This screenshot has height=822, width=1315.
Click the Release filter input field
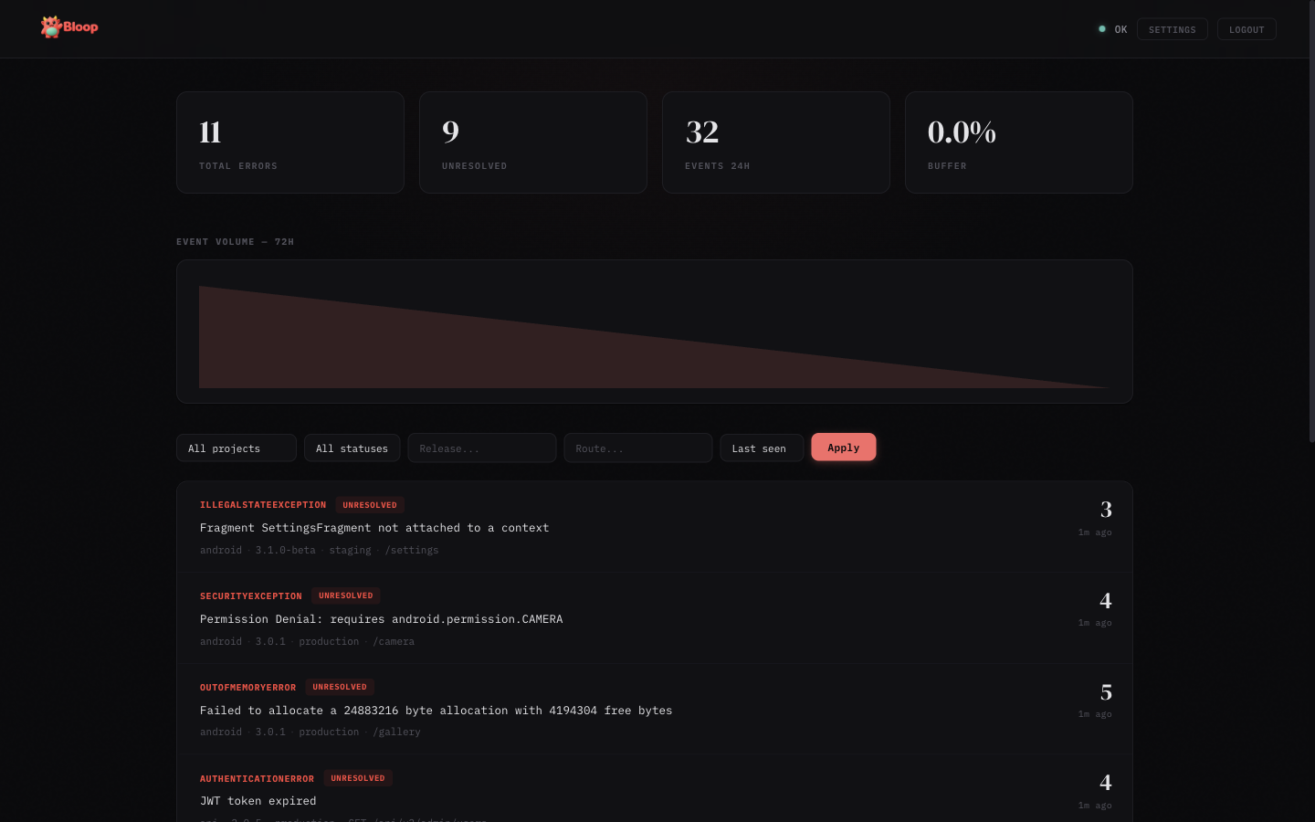(481, 448)
